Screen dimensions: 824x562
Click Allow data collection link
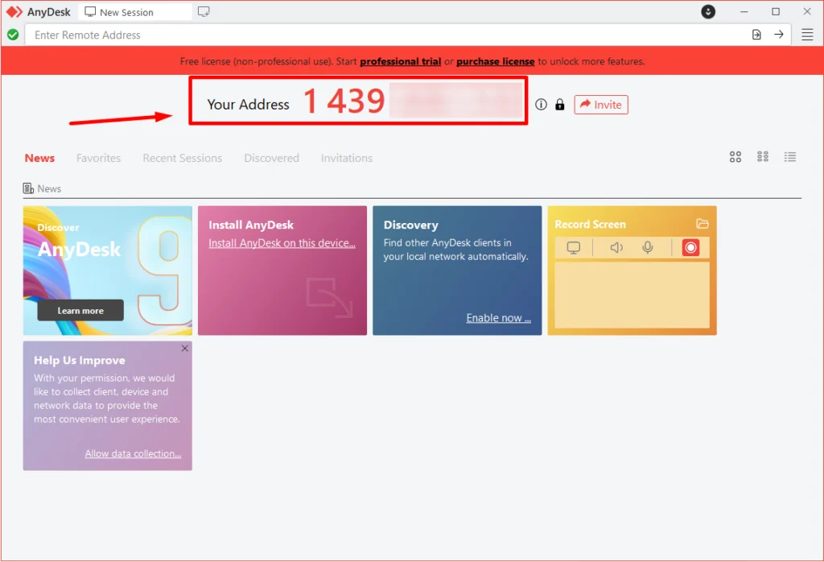pyautogui.click(x=133, y=453)
